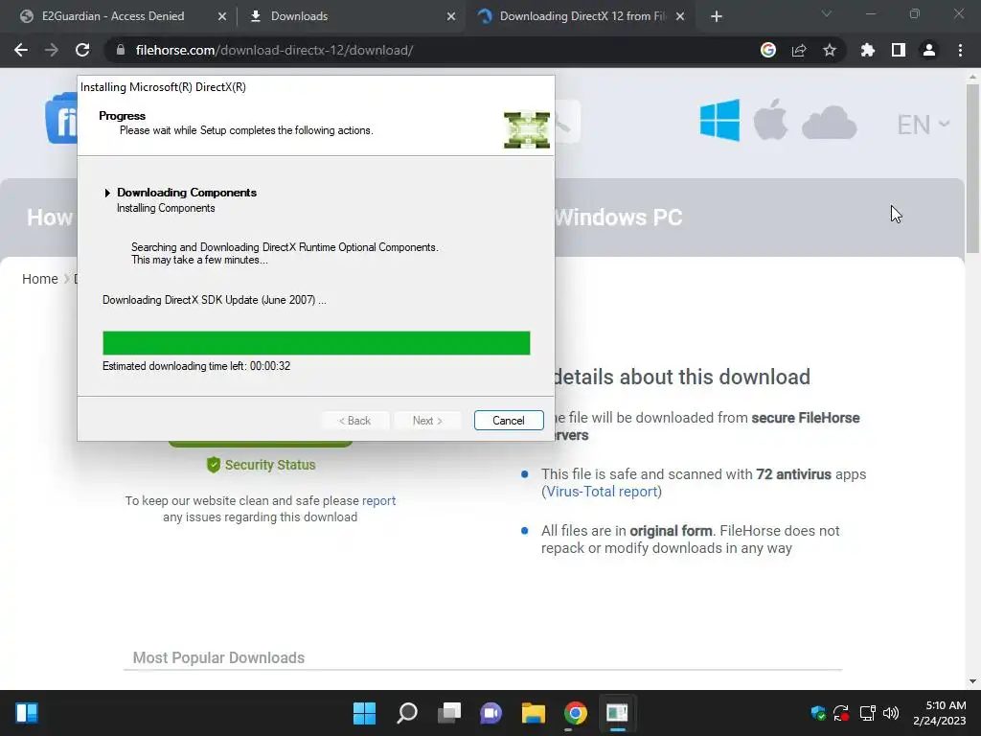Open the tab search chevron
The image size is (981, 736).
(827, 13)
